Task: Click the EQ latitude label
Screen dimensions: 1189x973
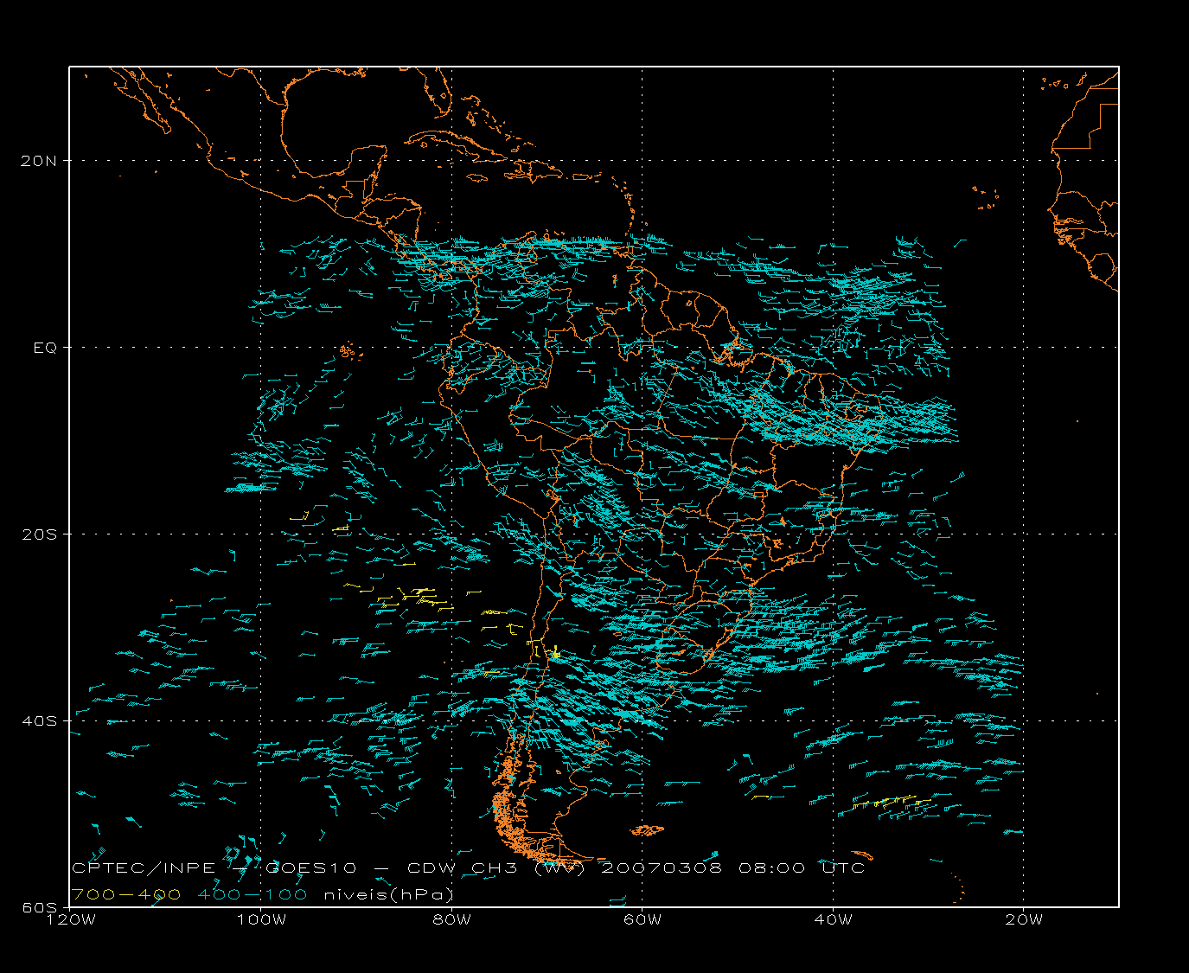Action: 46,348
